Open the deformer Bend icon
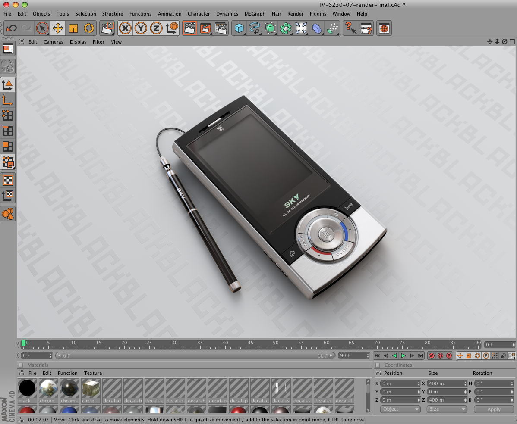The height and width of the screenshot is (424, 517). pyautogui.click(x=316, y=28)
